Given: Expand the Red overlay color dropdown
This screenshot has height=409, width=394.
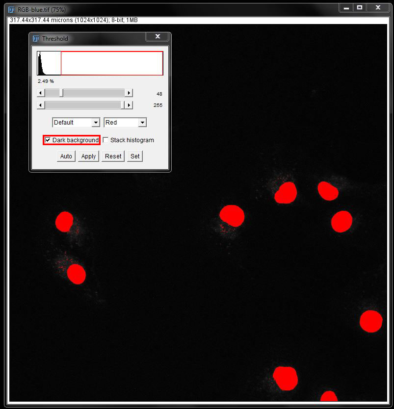Looking at the screenshot, I should pos(125,123).
